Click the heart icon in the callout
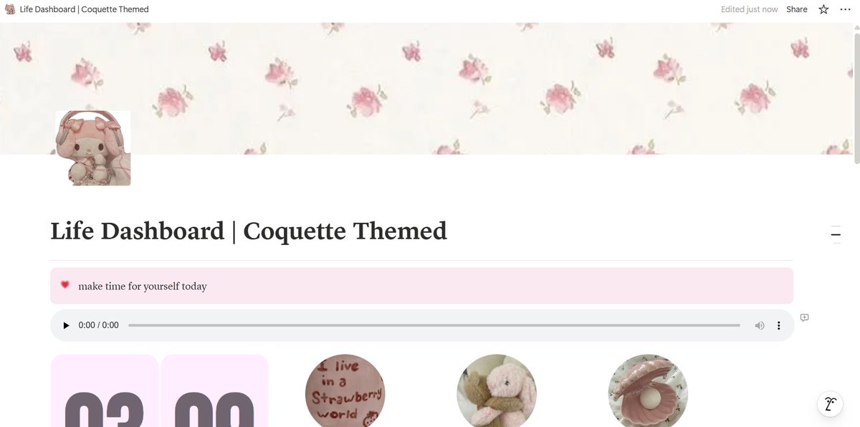The height and width of the screenshot is (427, 860). 65,285
